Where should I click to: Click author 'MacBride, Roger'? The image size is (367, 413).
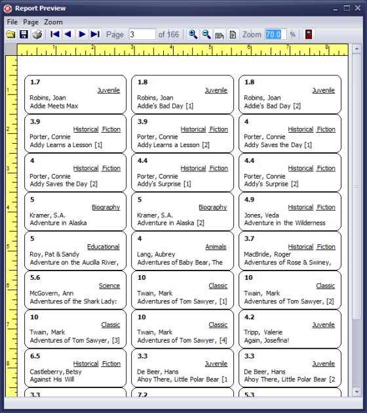(x=267, y=254)
